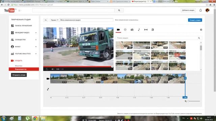Click the timeline video track camera icon
Screen dimensions: 216x121
(x=48, y=79)
